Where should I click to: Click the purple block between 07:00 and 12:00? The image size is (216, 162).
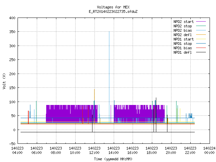click(x=72, y=114)
